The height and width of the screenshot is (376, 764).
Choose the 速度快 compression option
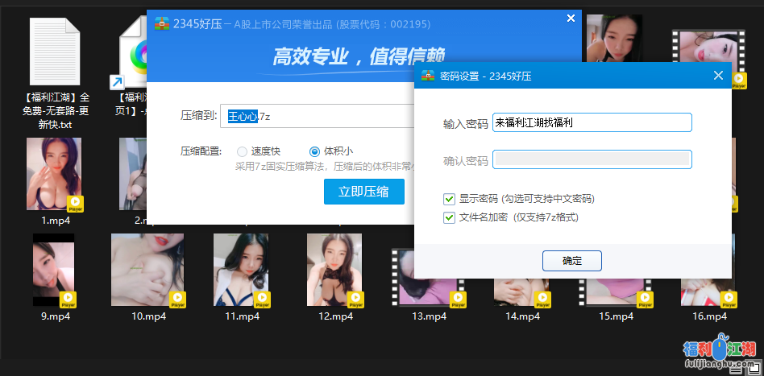click(242, 151)
